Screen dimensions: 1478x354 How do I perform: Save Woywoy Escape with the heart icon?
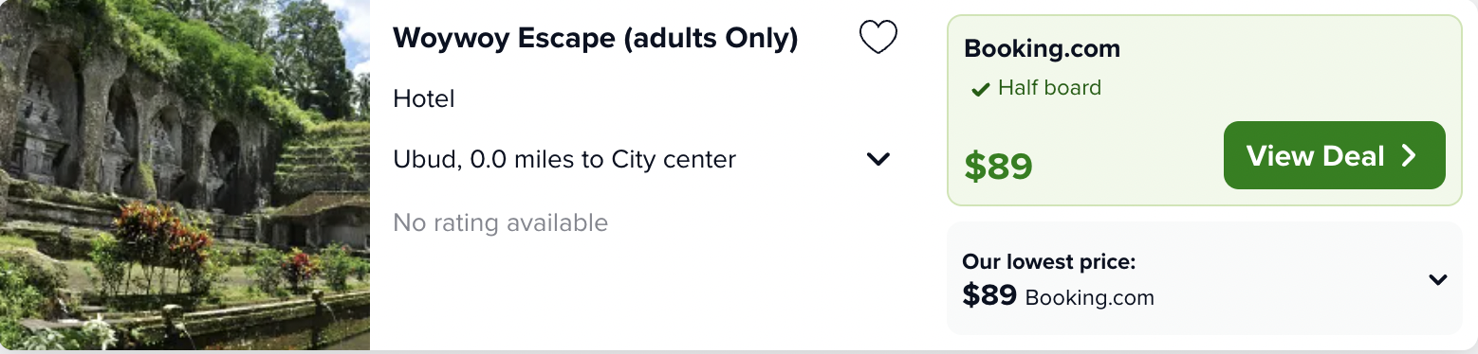(x=878, y=38)
